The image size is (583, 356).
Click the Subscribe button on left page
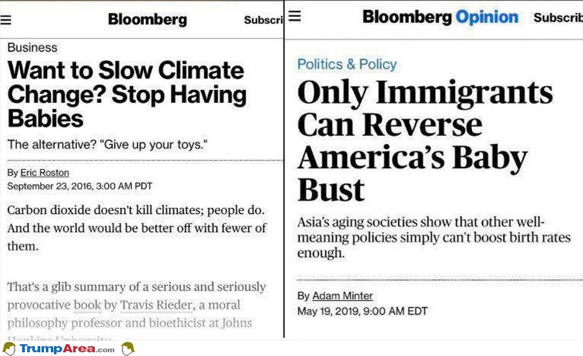[x=264, y=20]
